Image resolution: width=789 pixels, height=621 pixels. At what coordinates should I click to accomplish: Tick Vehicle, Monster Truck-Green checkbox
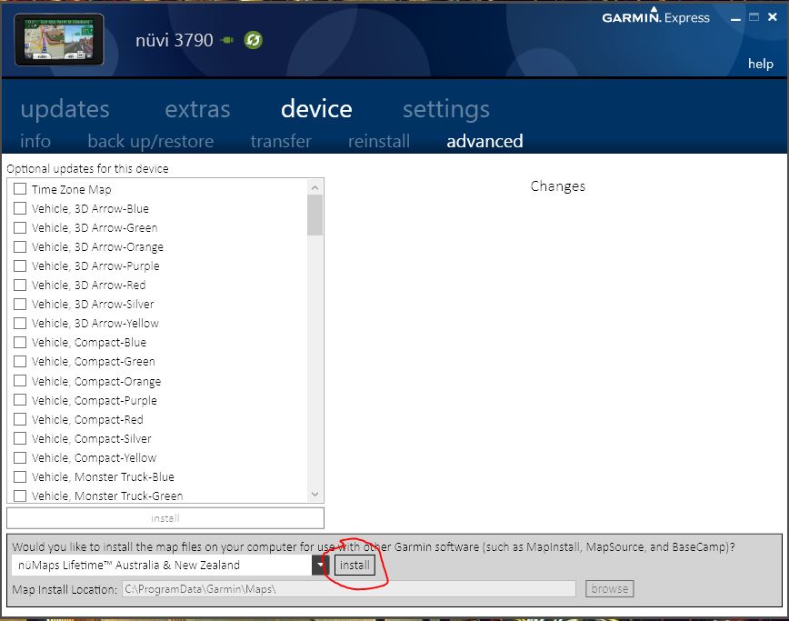[20, 496]
